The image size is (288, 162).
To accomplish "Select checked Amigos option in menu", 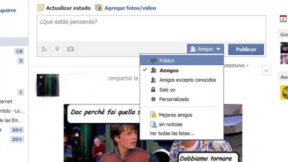I will [182, 70].
